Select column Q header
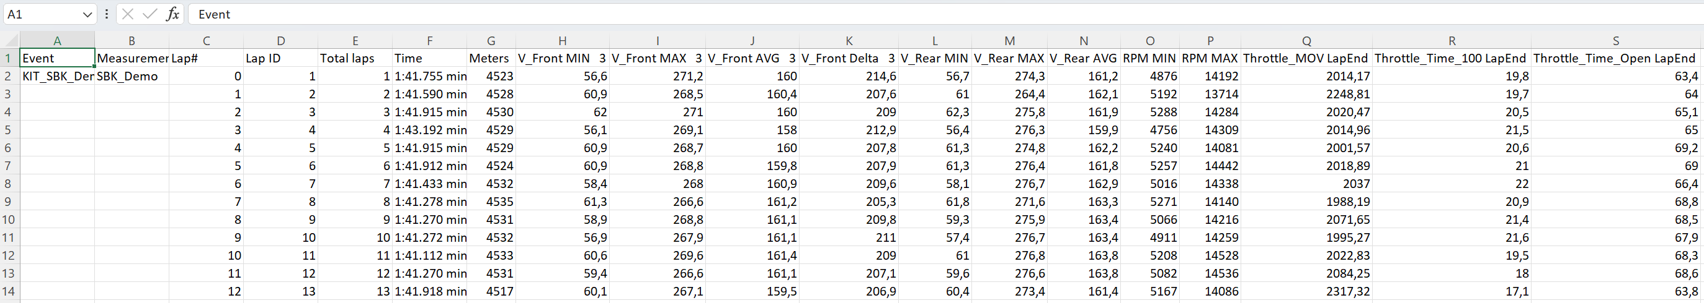The height and width of the screenshot is (303, 1704). pyautogui.click(x=1306, y=41)
